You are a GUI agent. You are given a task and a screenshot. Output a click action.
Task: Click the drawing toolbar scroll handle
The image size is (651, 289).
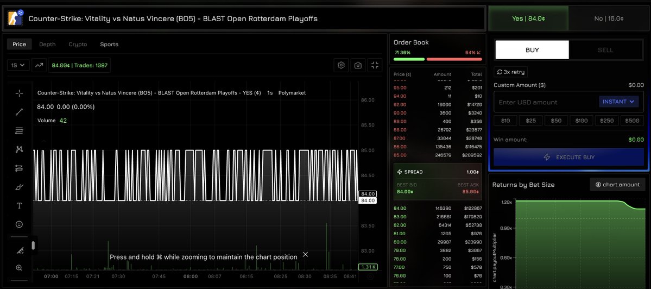pyautogui.click(x=33, y=246)
